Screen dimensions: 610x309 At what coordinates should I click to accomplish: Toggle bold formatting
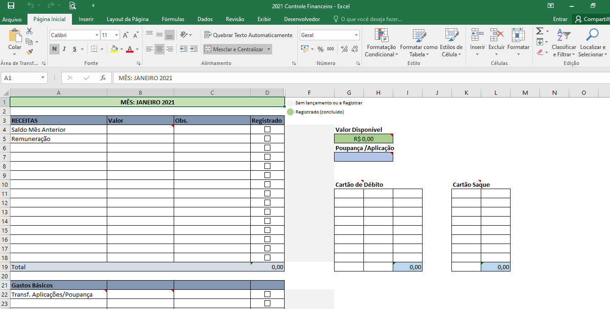pyautogui.click(x=54, y=49)
